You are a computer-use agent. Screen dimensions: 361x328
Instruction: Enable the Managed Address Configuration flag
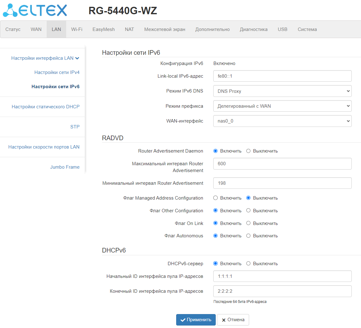[215, 198]
